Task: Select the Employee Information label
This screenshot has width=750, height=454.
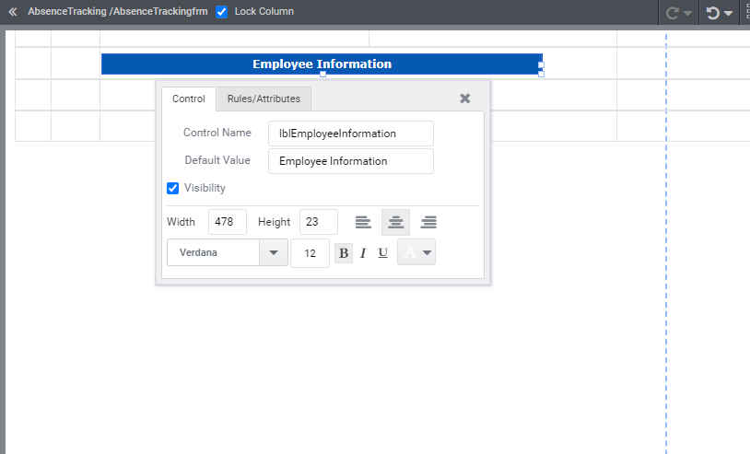Action: click(x=322, y=64)
